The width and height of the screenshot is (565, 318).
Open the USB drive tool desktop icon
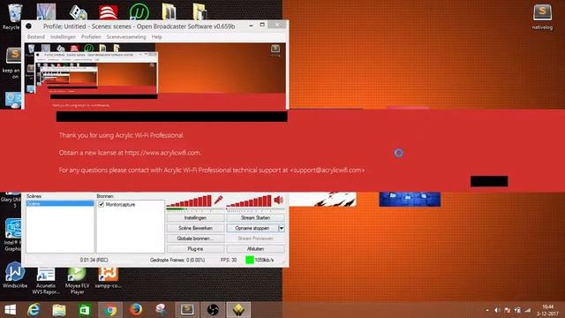[x=78, y=11]
